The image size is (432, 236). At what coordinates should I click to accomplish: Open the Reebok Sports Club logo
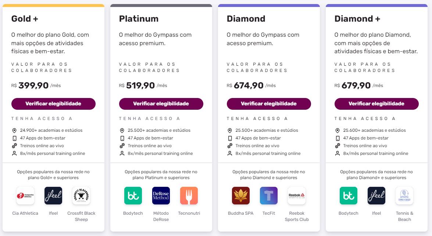click(297, 196)
